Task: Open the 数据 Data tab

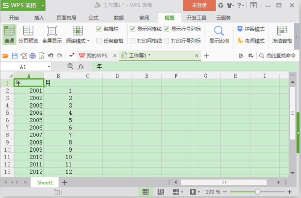Action: coord(118,18)
